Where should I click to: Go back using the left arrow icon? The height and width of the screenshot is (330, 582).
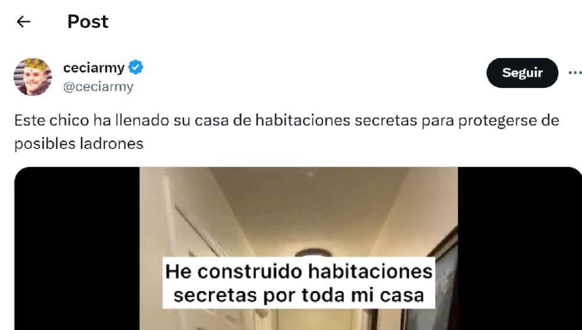(23, 22)
